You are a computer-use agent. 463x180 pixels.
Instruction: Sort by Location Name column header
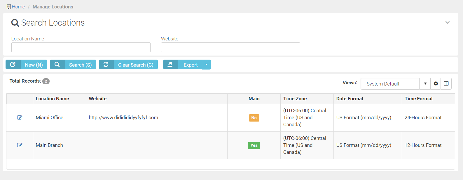[x=52, y=99]
